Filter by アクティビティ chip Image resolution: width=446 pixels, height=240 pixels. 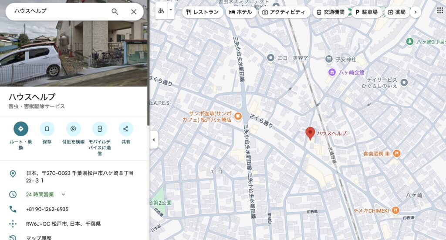point(284,12)
